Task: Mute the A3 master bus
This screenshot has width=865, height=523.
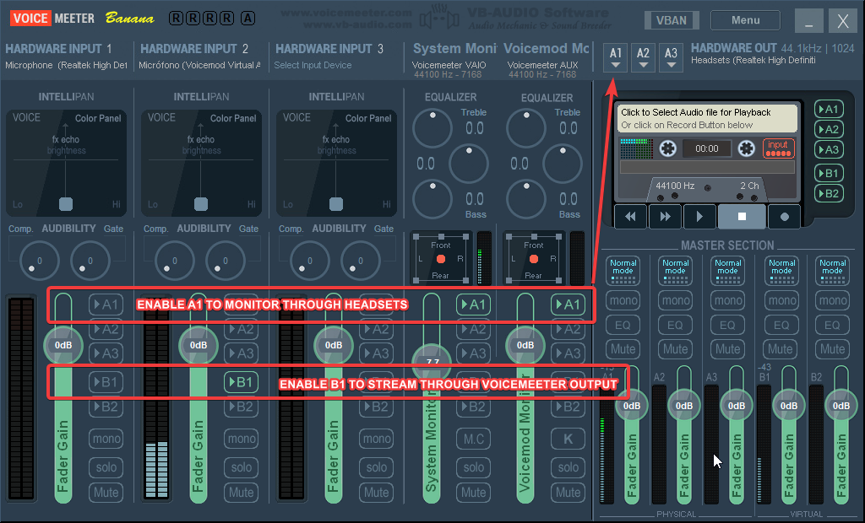Action: pyautogui.click(x=727, y=349)
